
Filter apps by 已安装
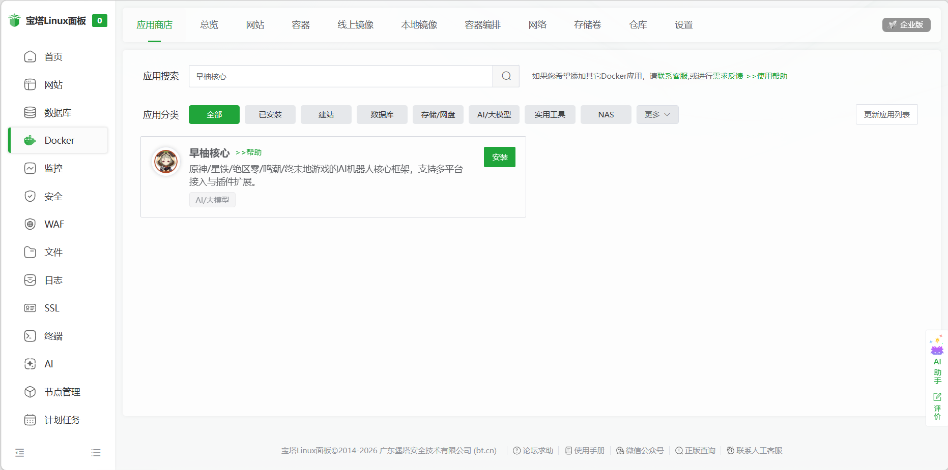[270, 115]
